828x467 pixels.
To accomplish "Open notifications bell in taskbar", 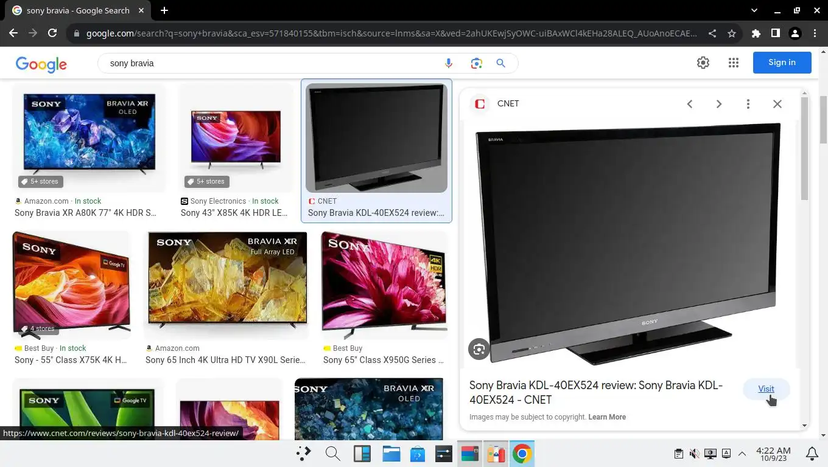I will pyautogui.click(x=812, y=454).
